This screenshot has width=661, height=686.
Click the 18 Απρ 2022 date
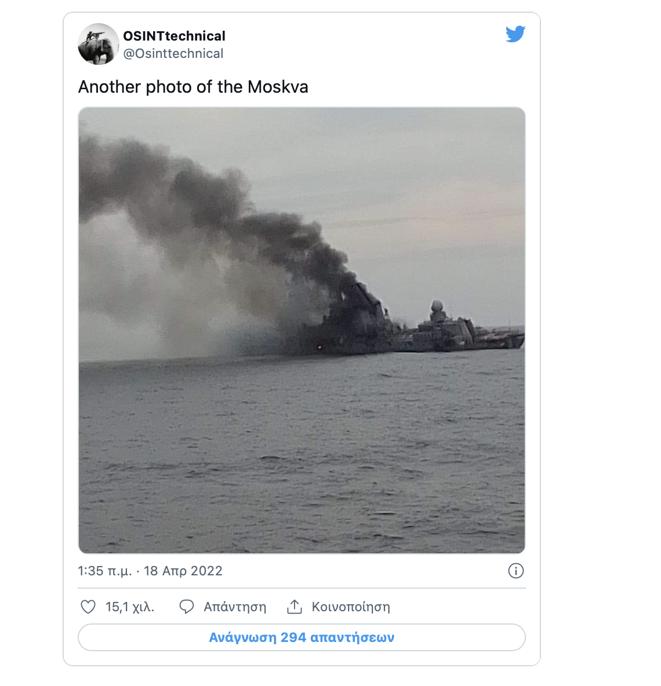[x=183, y=571]
